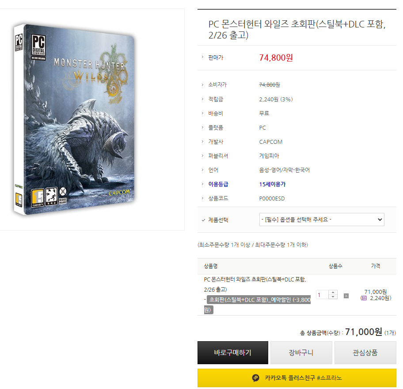The width and height of the screenshot is (403, 389).
Task: Save item with 관심상품 wishlist button
Action: (x=365, y=352)
